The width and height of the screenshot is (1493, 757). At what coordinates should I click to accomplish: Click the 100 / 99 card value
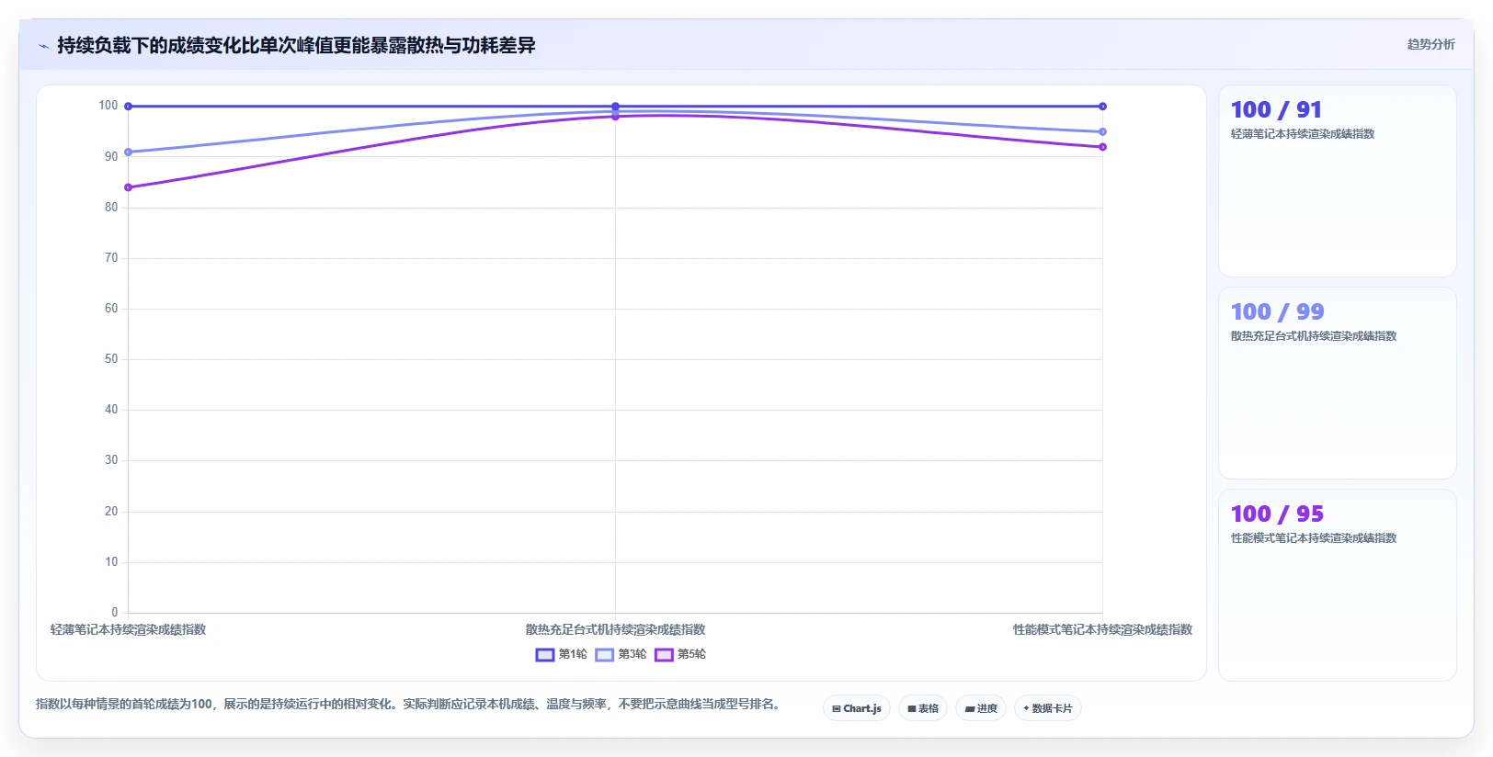tap(1277, 312)
